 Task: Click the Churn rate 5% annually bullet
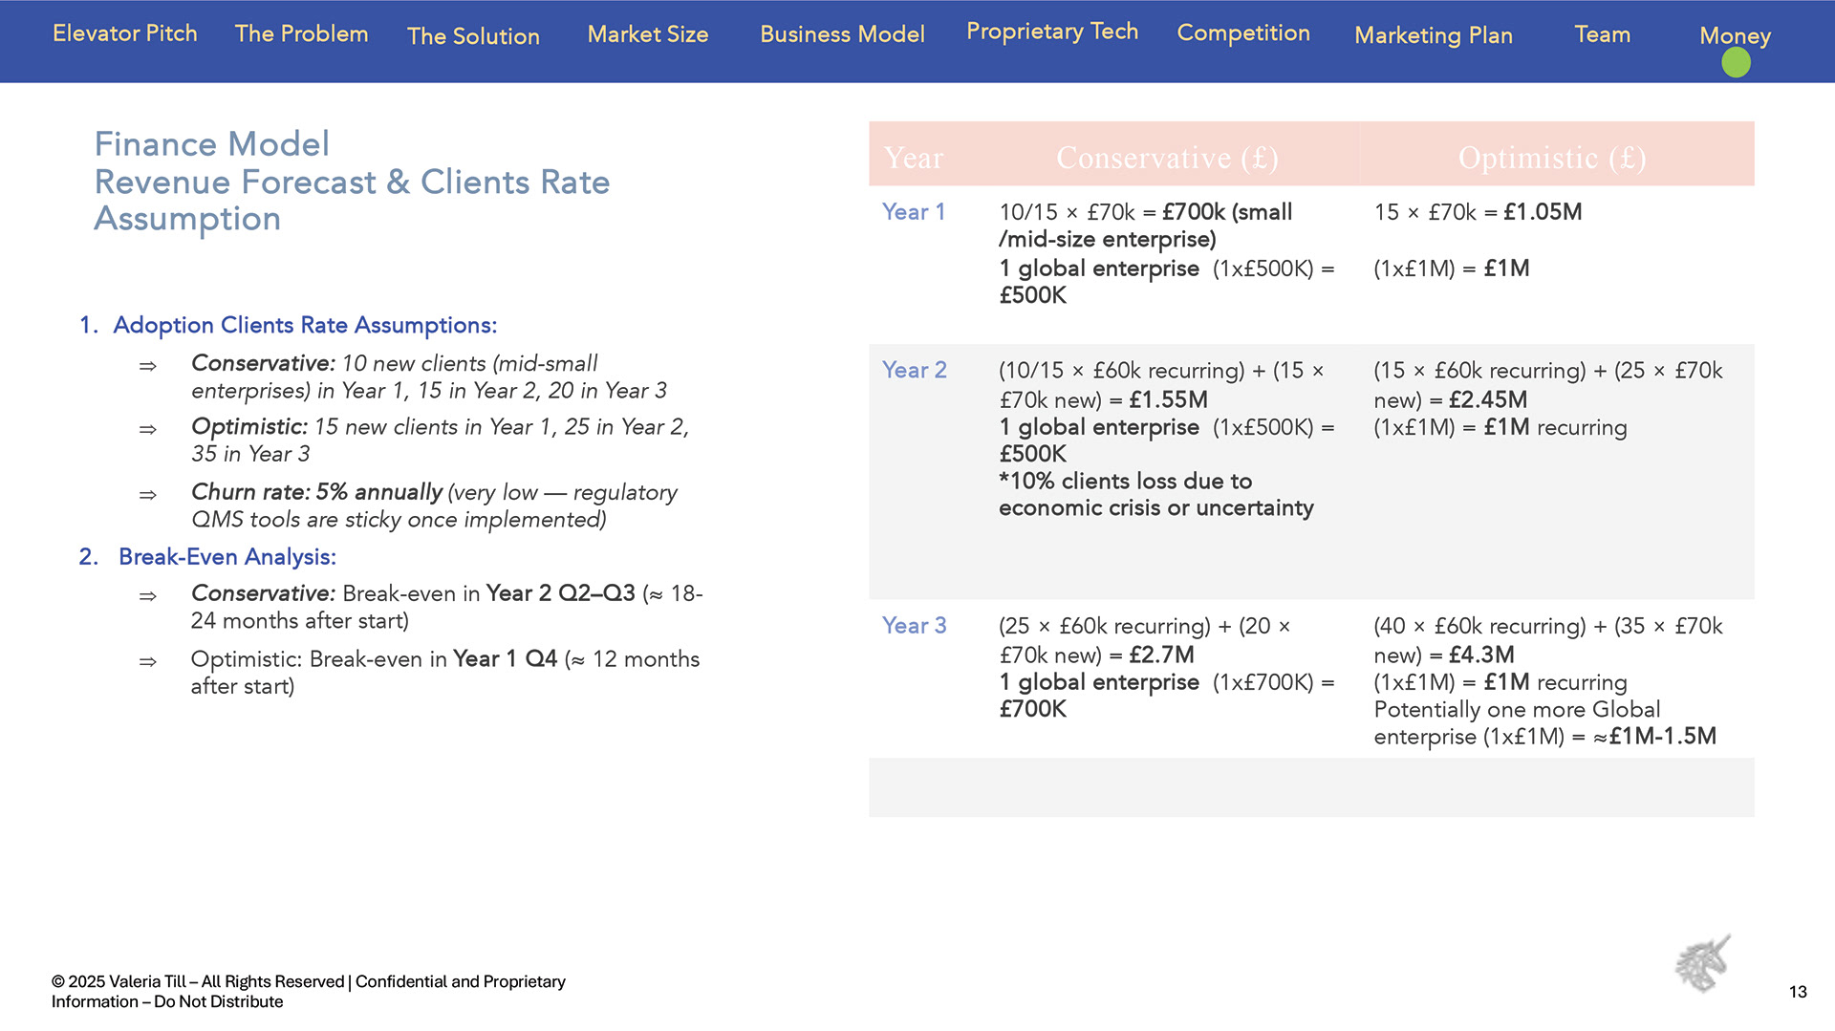pos(434,505)
